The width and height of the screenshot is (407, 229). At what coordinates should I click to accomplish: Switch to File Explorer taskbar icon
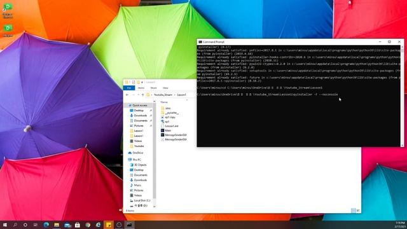click(x=57, y=225)
